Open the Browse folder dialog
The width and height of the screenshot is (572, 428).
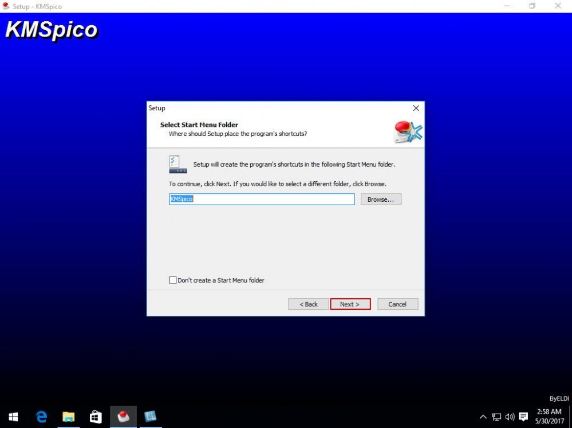click(381, 199)
